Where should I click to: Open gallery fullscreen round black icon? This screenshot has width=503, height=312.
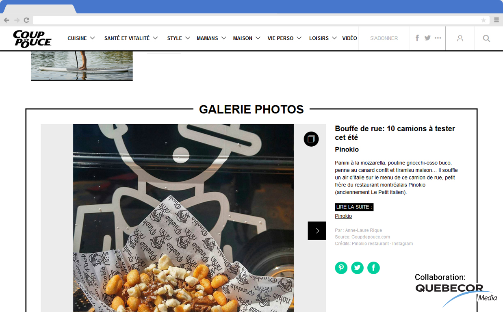311,139
